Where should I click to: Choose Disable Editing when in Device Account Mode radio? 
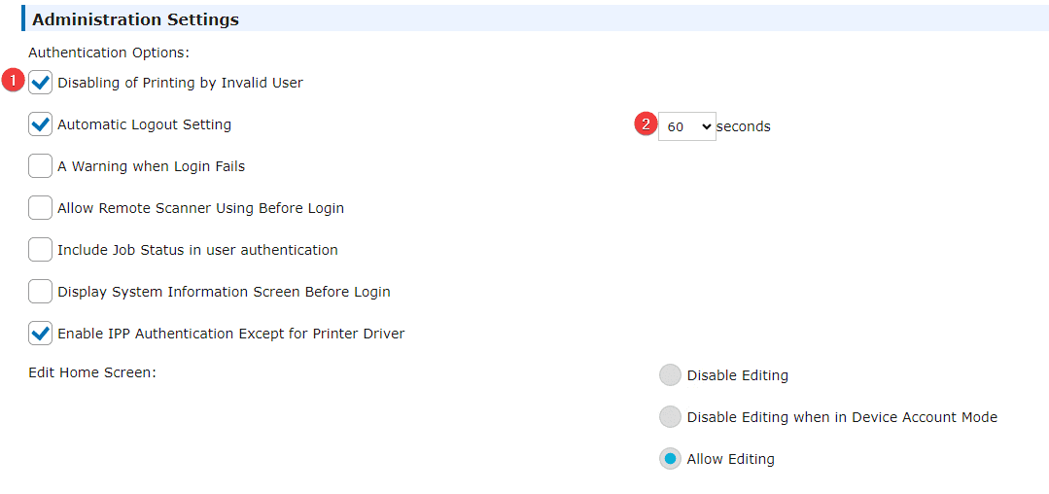click(671, 417)
